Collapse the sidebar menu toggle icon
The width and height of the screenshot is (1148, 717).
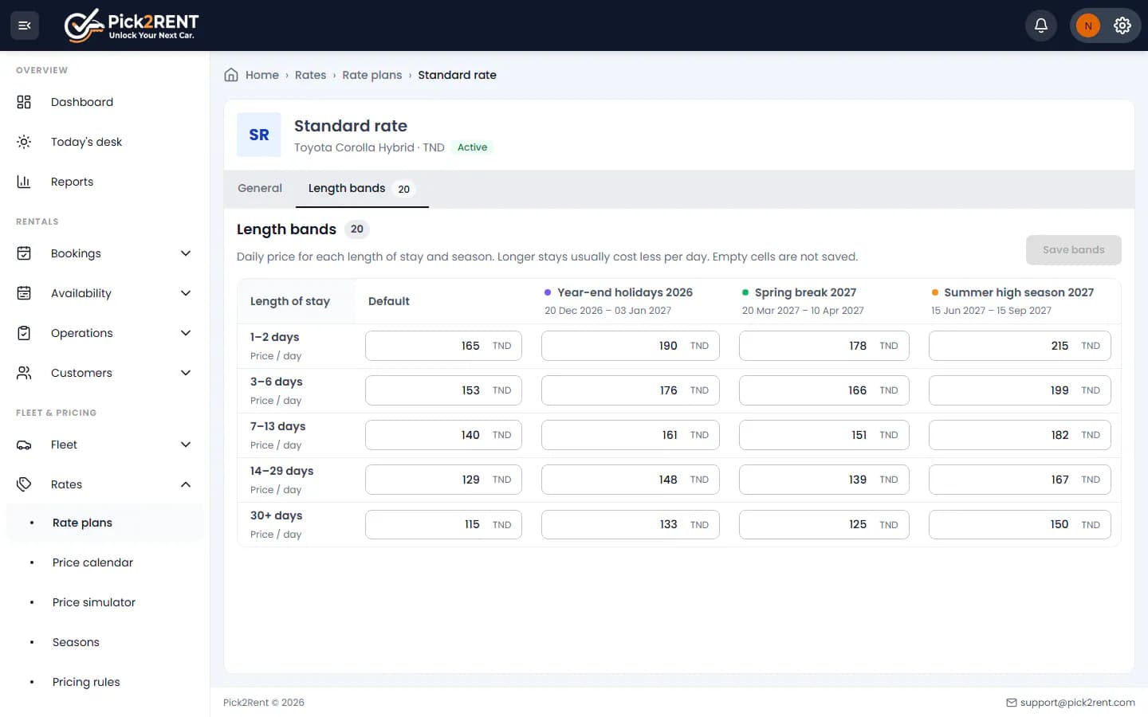click(x=25, y=25)
